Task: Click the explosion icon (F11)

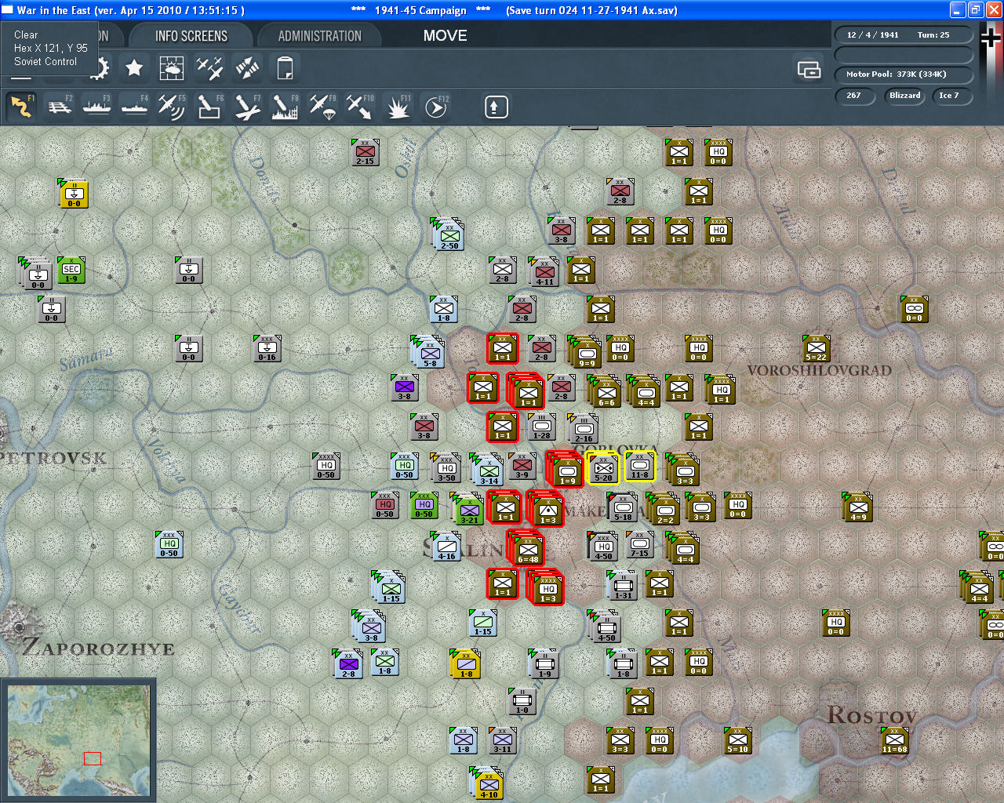Action: pyautogui.click(x=398, y=107)
